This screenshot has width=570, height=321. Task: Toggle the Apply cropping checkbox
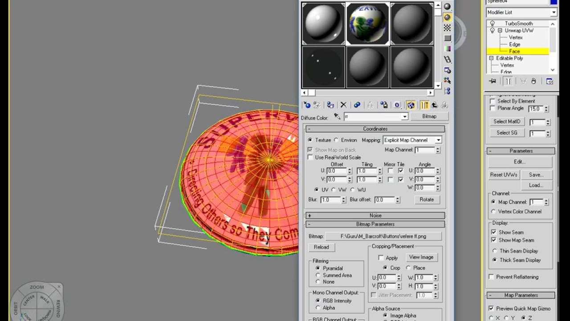pyautogui.click(x=381, y=258)
